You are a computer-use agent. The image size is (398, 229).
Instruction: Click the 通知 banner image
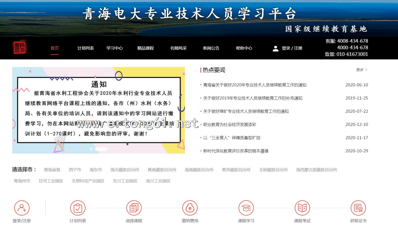pos(98,110)
